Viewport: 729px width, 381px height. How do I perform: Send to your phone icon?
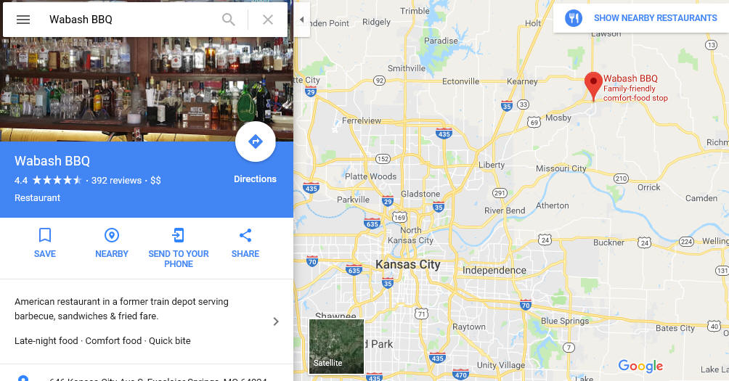coord(179,235)
